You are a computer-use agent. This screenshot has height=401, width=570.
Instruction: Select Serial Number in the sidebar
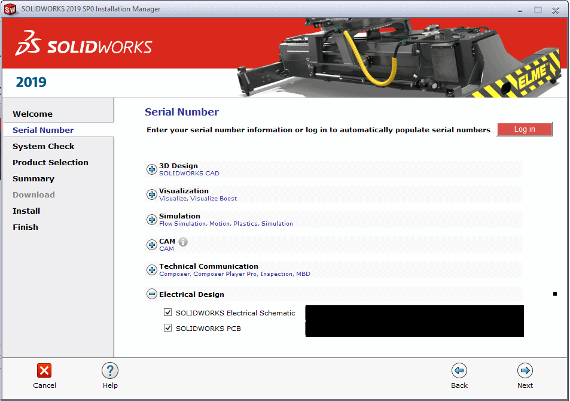pyautogui.click(x=43, y=130)
